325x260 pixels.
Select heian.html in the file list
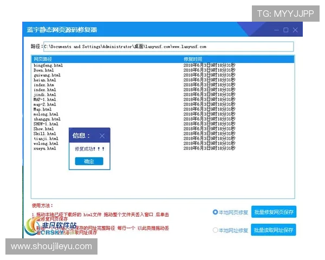[44, 80]
